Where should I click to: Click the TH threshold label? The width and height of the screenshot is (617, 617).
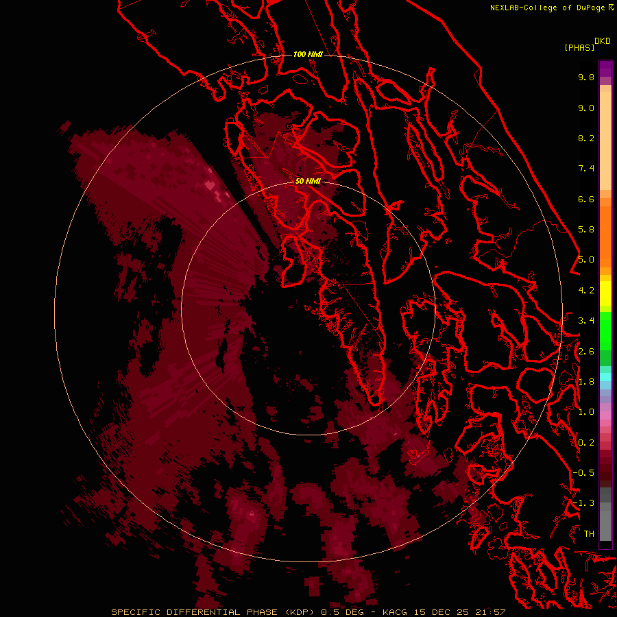(589, 534)
